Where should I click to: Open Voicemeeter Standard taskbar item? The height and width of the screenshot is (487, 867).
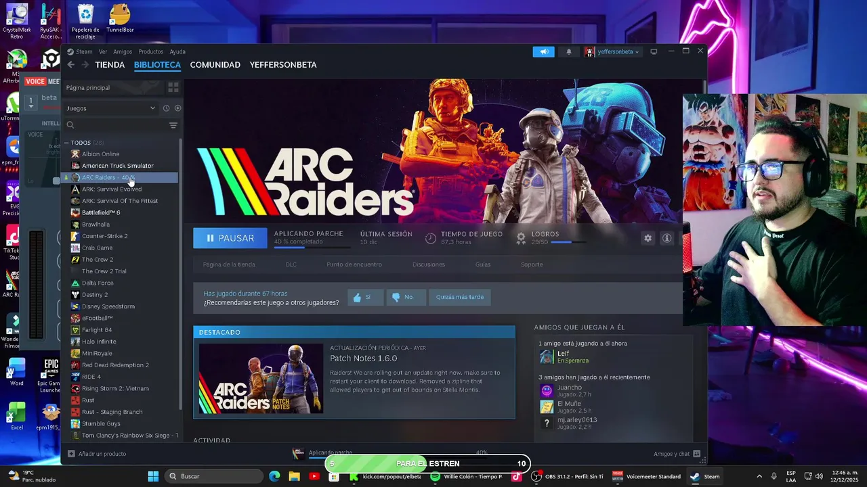pyautogui.click(x=647, y=476)
